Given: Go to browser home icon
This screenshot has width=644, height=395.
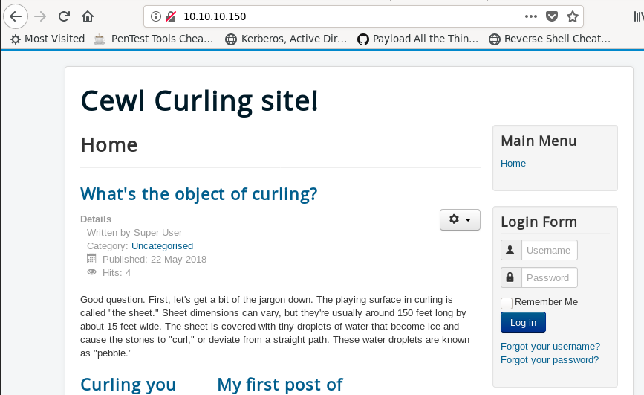Looking at the screenshot, I should tap(88, 16).
